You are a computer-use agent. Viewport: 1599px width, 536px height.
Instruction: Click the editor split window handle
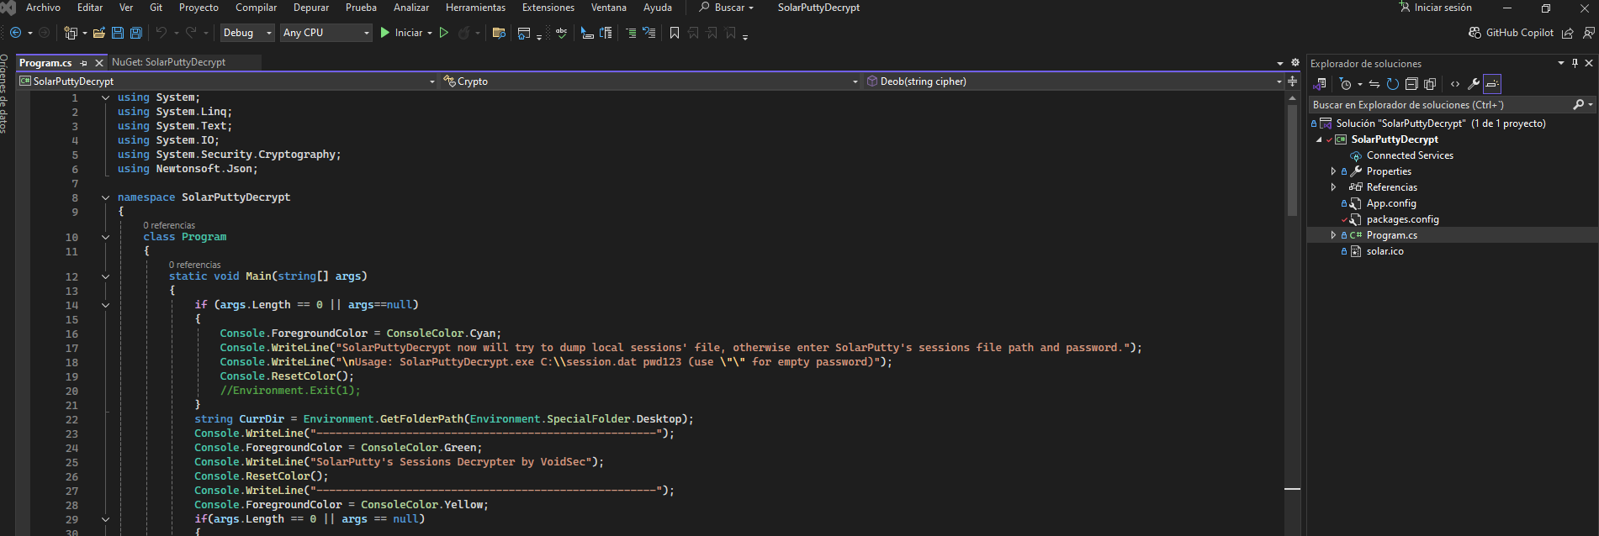click(1293, 81)
